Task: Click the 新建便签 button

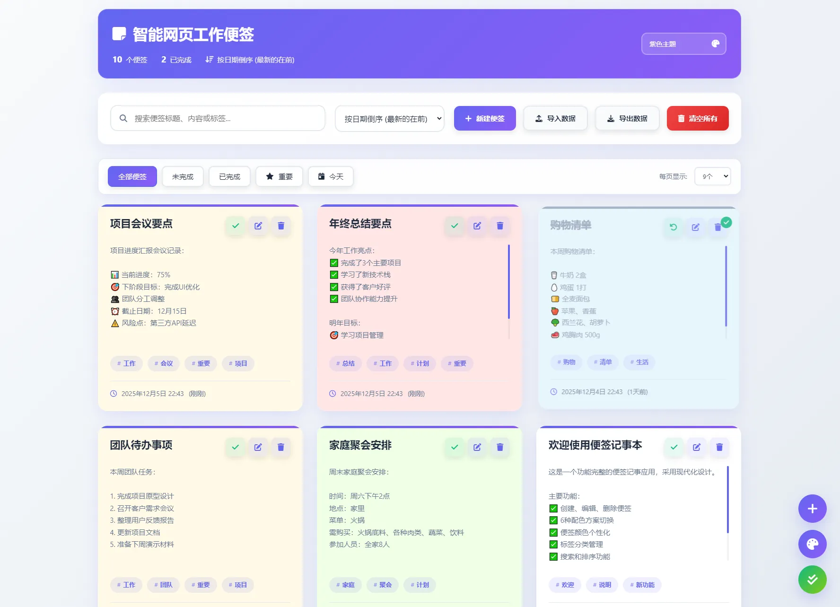Action: [x=484, y=118]
